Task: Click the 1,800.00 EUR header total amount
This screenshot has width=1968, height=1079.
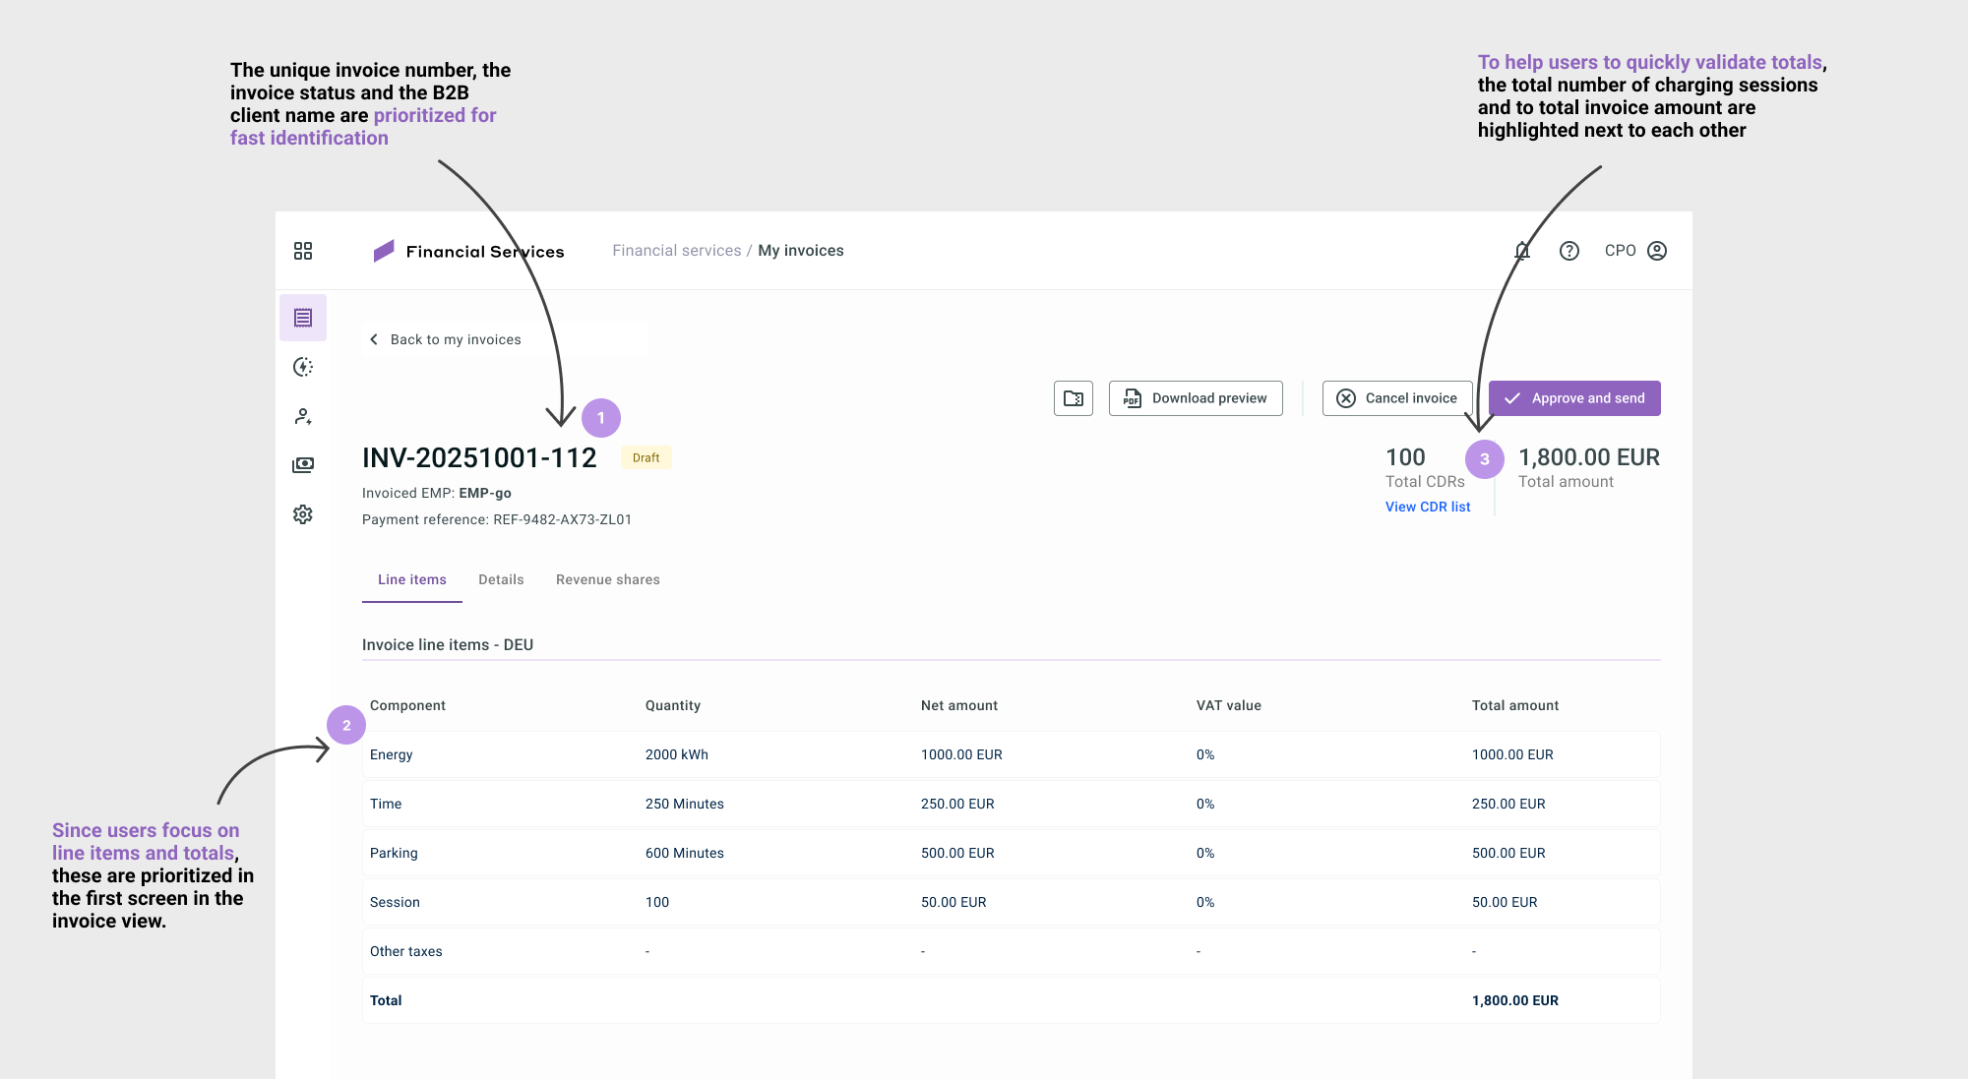Action: point(1589,457)
